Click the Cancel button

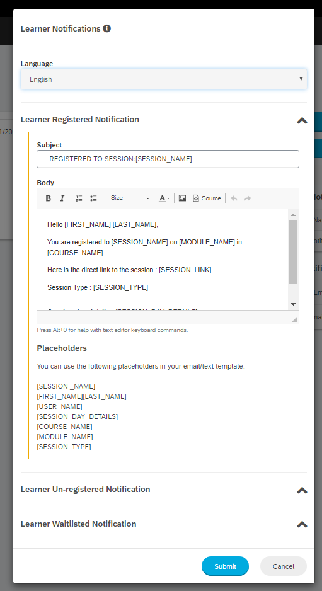[x=284, y=566]
